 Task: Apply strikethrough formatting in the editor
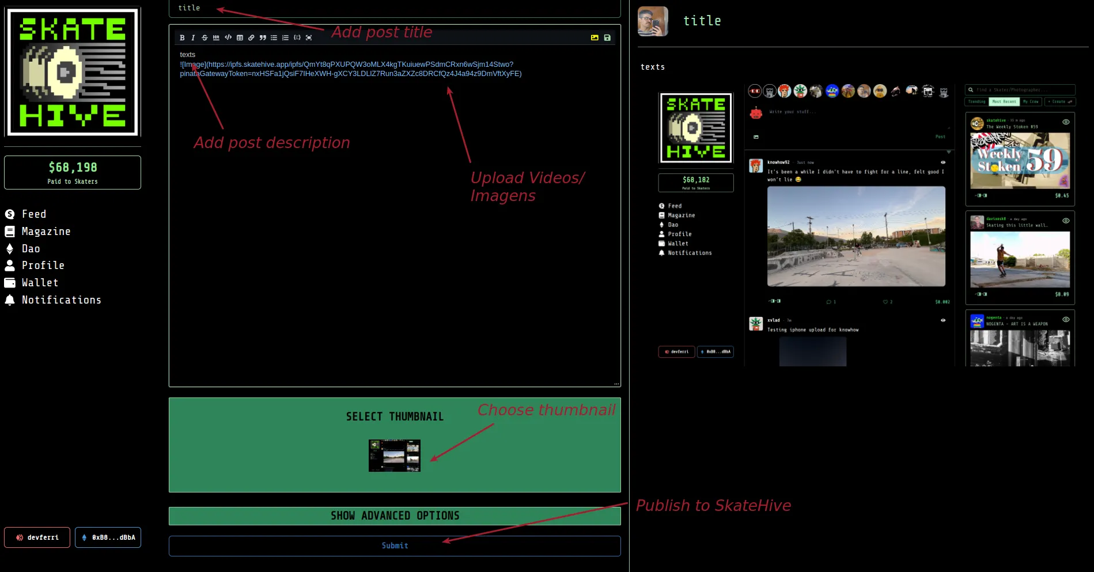click(205, 38)
